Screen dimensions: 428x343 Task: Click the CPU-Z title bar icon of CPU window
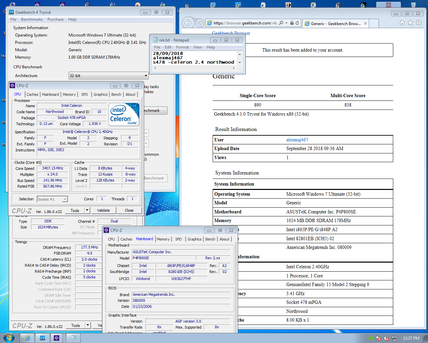coord(12,85)
